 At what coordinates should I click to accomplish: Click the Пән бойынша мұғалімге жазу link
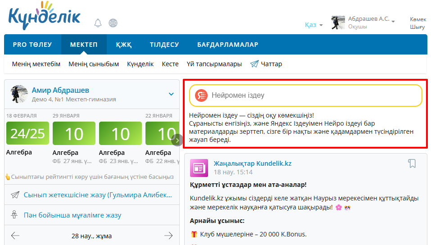click(73, 215)
